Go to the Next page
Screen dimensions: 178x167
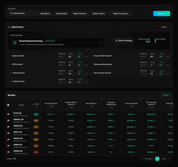tap(165, 159)
